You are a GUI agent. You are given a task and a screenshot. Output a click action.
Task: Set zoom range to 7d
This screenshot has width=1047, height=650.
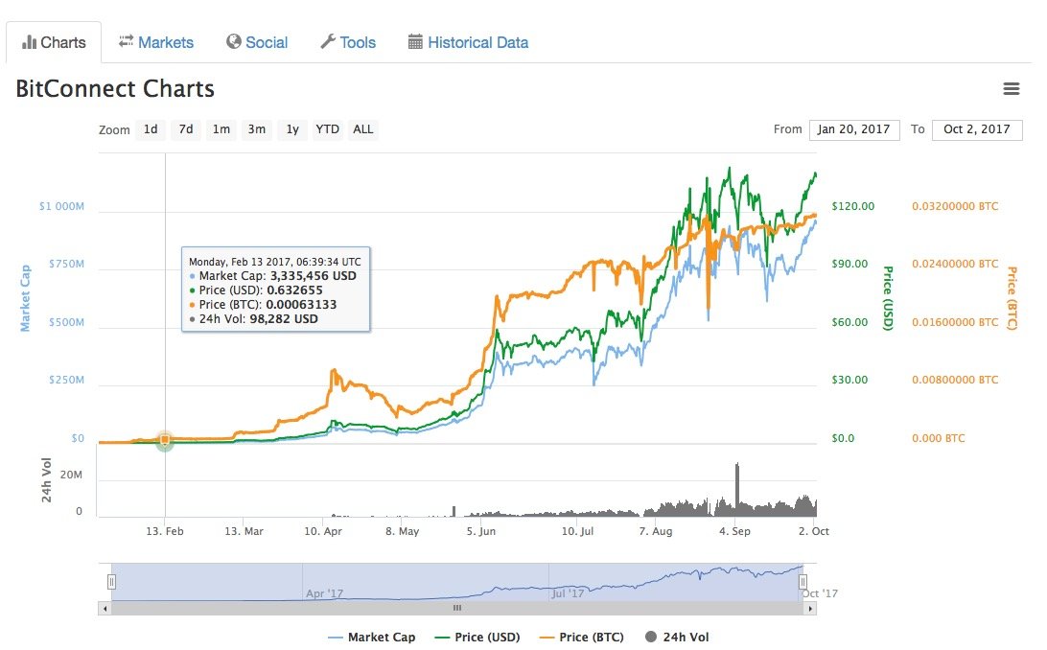(186, 129)
